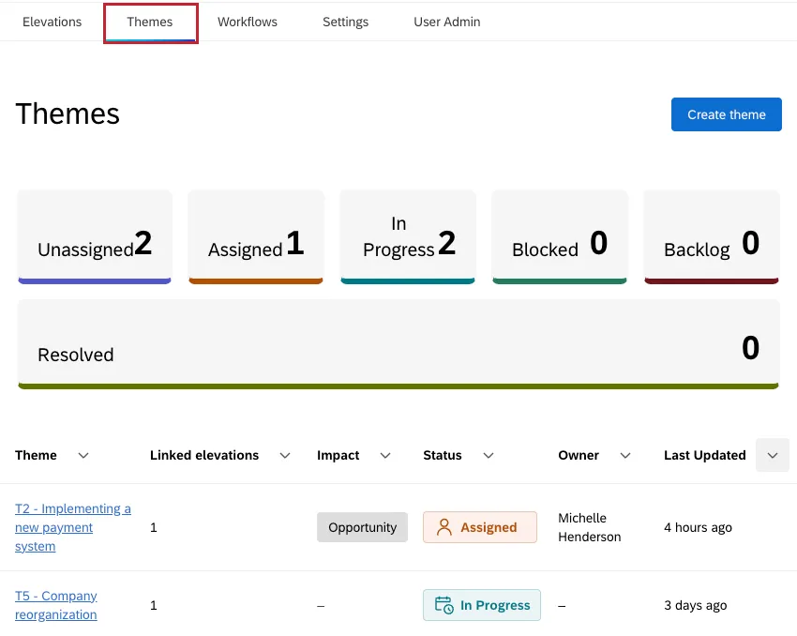Expand the Impact column filter

pyautogui.click(x=384, y=455)
